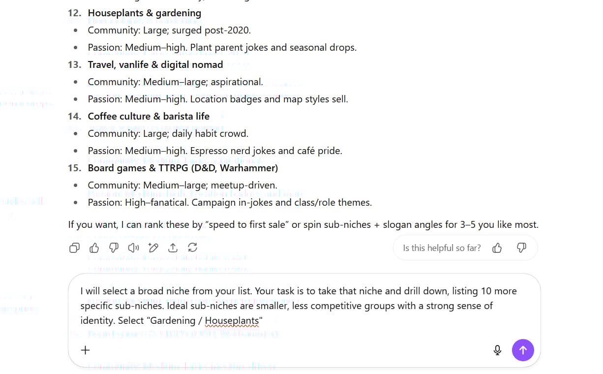Viewport: 603px width, 374px height.
Task: Click 'Travel, vanlife & digital nomad' heading
Action: [x=155, y=64]
